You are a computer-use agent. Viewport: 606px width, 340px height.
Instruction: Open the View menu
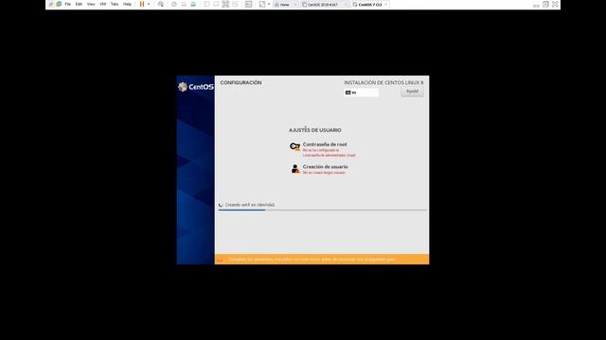point(91,4)
